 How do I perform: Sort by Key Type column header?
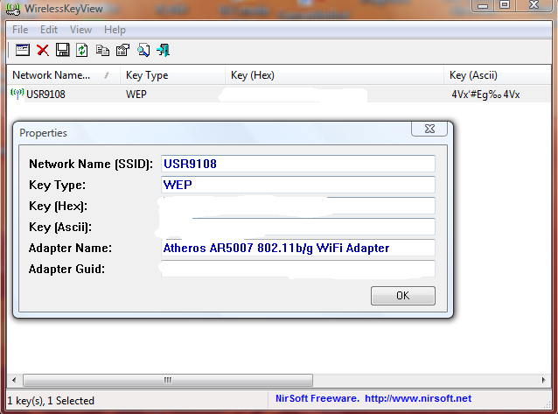click(172, 75)
